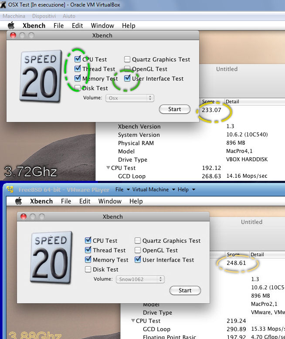Select the MacPro2,1 model value in VMware
The height and width of the screenshot is (339, 285).
(264, 304)
